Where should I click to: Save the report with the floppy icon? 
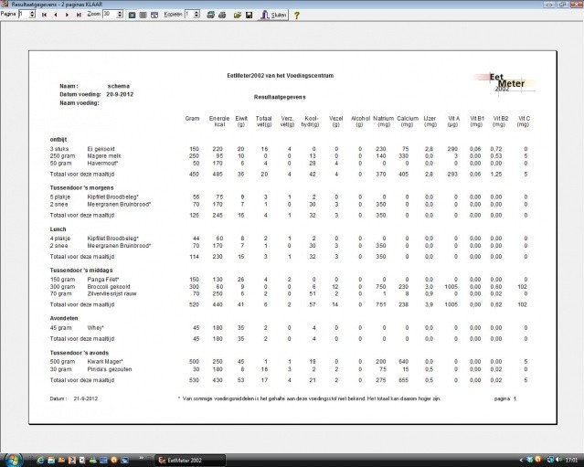point(250,15)
